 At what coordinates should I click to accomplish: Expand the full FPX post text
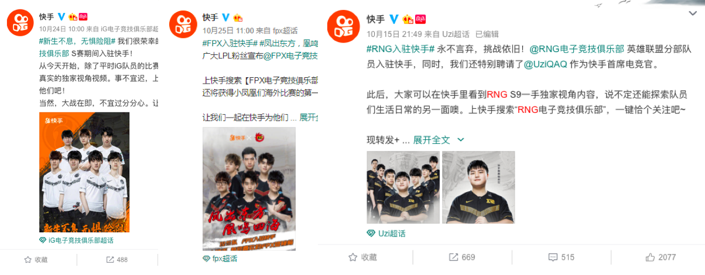coord(309,117)
